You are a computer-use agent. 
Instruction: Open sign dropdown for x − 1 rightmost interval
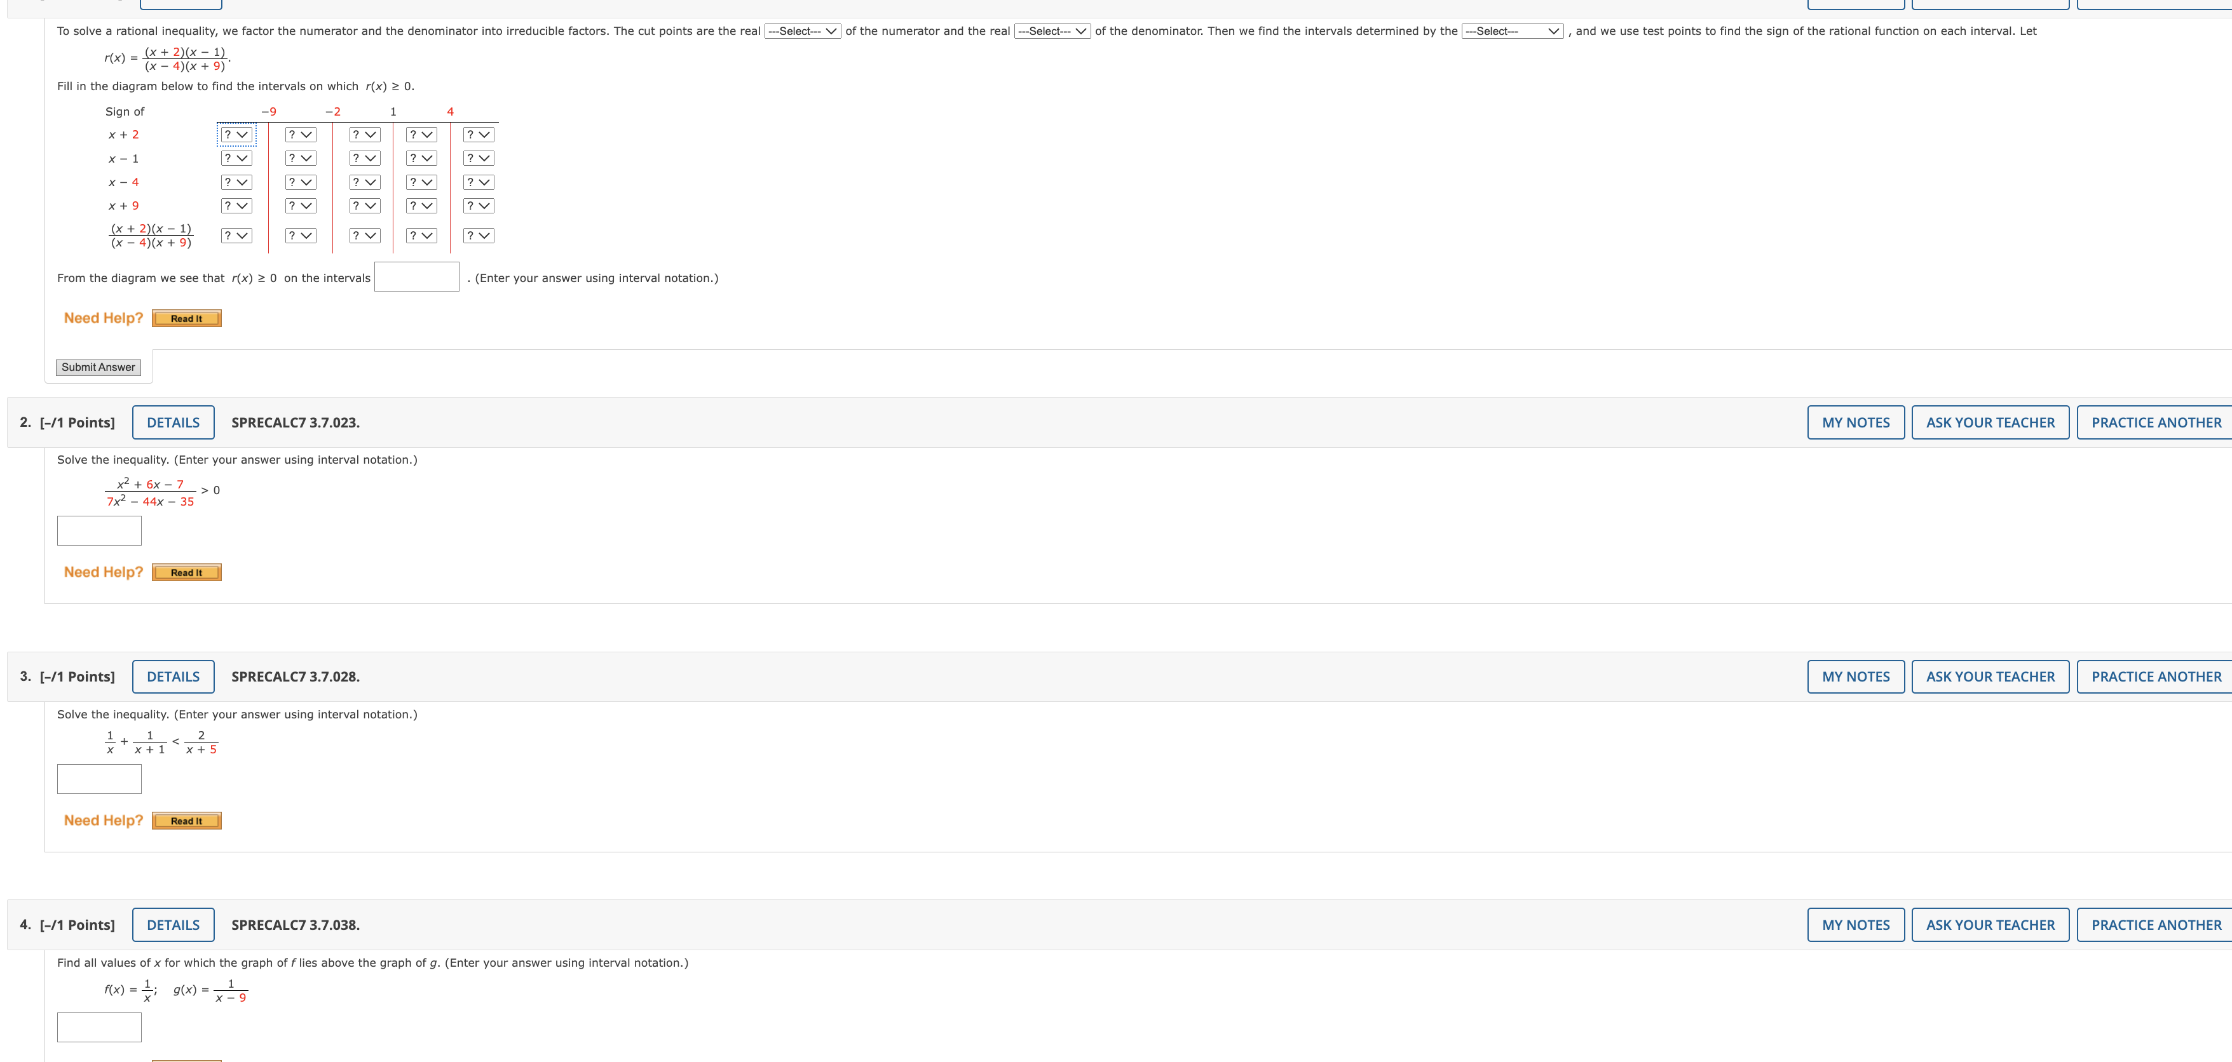(x=479, y=159)
